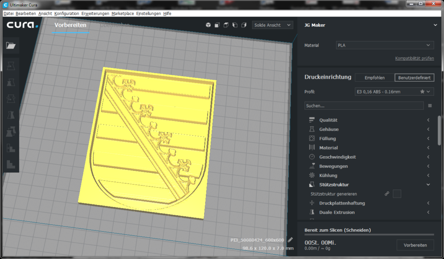Open file with the folder icon
444x259 pixels.
[11, 45]
